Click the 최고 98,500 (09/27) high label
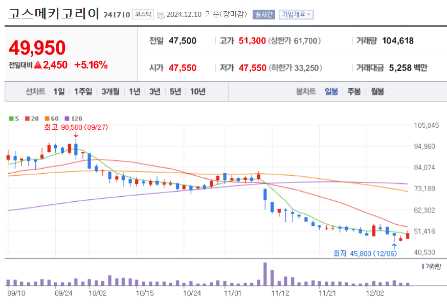Viewport: 447px width, 305px height. click(76, 127)
